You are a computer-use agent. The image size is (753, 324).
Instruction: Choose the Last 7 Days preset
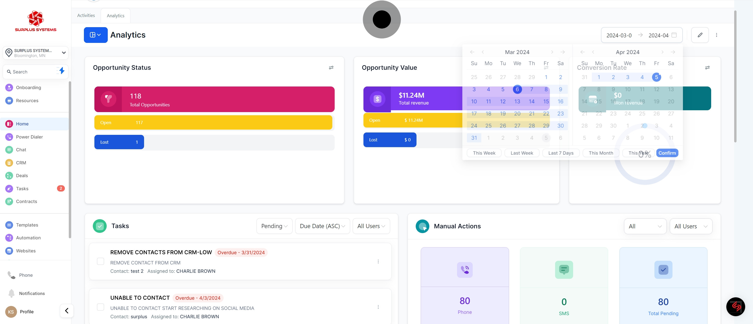pyautogui.click(x=560, y=153)
